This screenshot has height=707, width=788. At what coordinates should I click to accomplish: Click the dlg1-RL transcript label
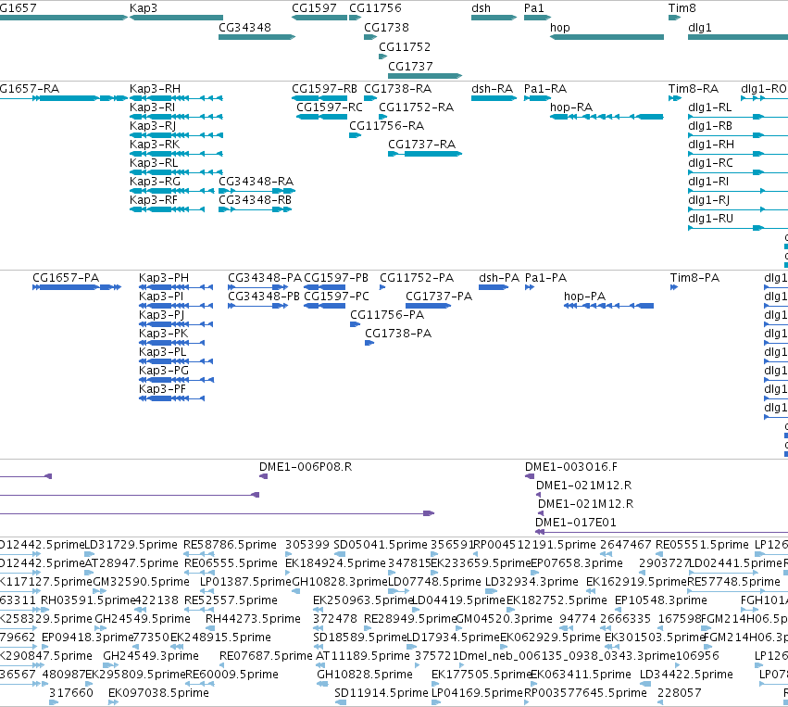pos(710,107)
